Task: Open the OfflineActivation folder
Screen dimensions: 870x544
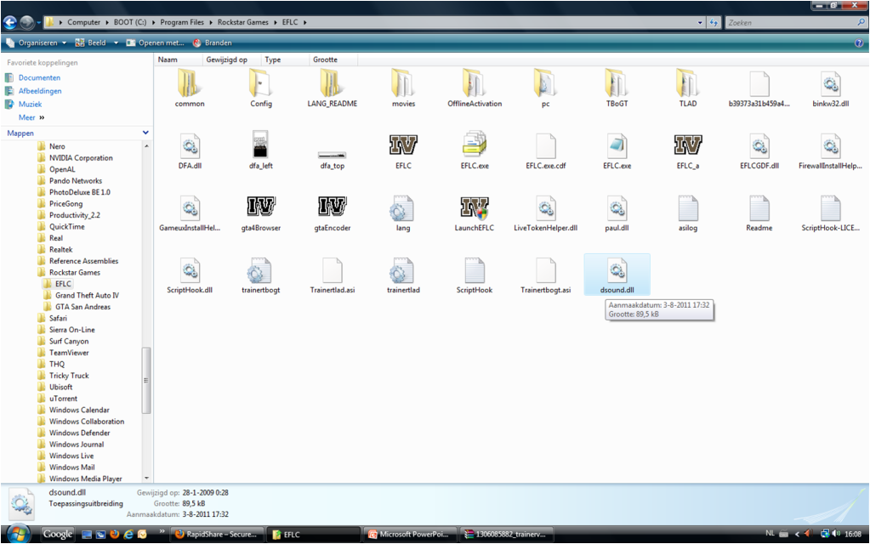Action: (475, 88)
